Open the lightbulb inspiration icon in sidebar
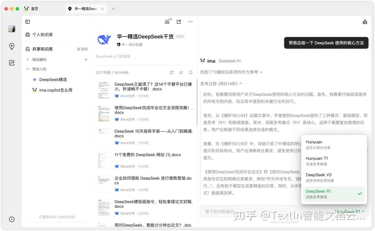Screen dimensions: 375x231 [x=12, y=46]
